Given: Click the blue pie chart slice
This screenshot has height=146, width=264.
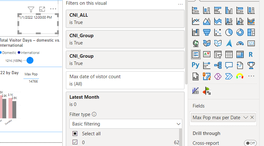Looking at the screenshot, I should tap(30, 60).
